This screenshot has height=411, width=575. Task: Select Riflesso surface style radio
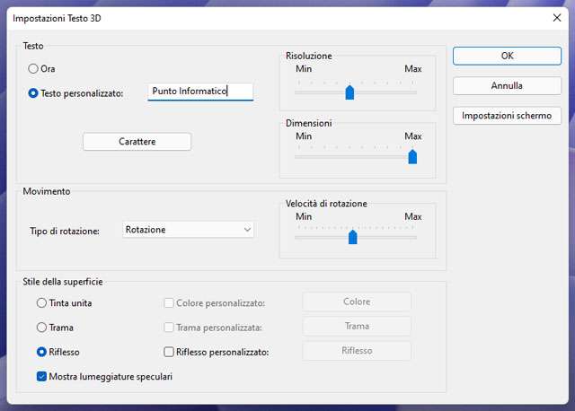(42, 352)
